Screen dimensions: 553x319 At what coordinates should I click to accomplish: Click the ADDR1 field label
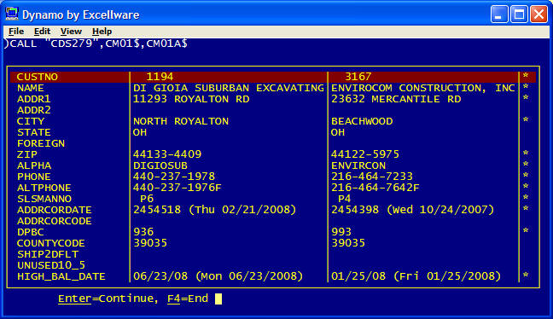[x=34, y=99]
